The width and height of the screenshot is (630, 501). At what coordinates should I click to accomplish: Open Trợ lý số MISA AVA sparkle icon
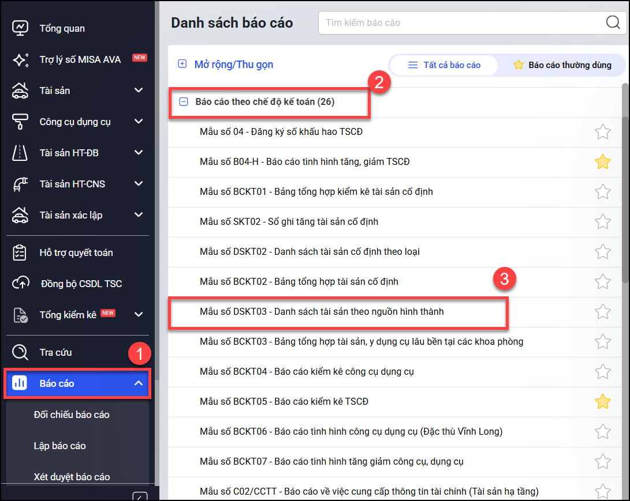[20, 59]
